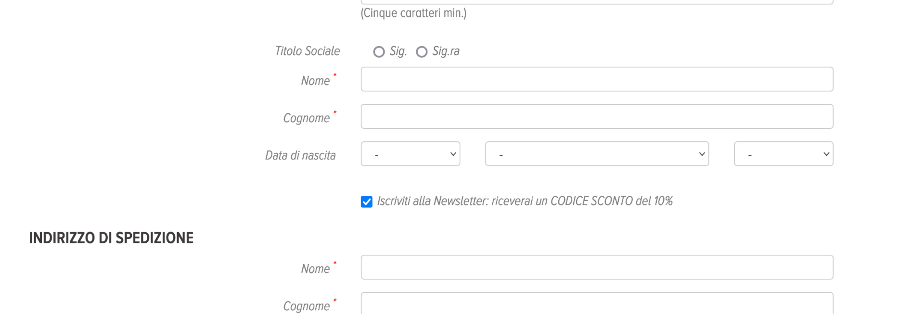
Task: Click the shipping address Nome field
Action: [597, 267]
